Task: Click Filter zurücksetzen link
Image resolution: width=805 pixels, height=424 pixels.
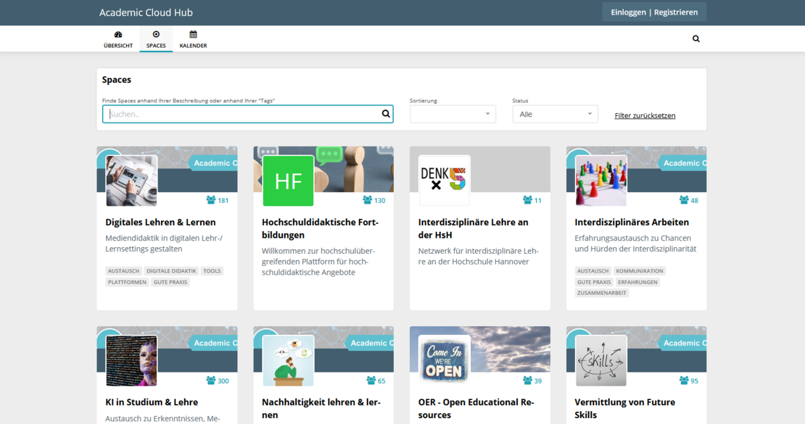Action: click(645, 115)
